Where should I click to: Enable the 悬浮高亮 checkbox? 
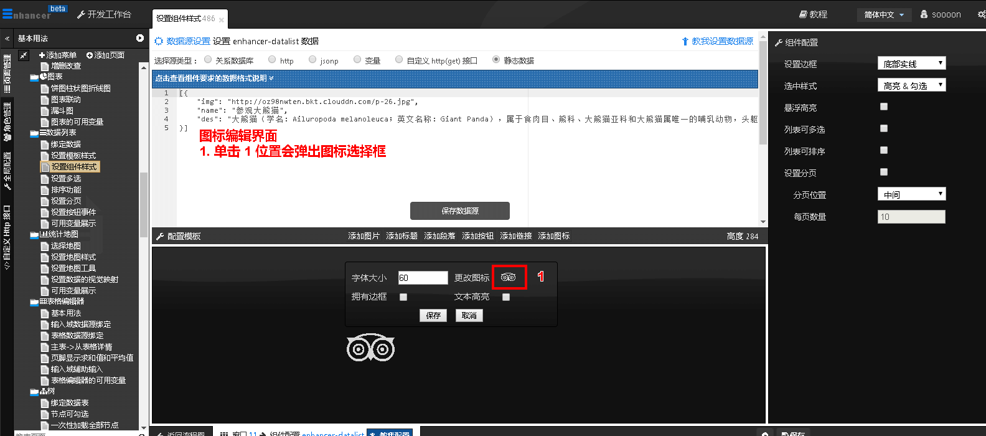coord(884,107)
